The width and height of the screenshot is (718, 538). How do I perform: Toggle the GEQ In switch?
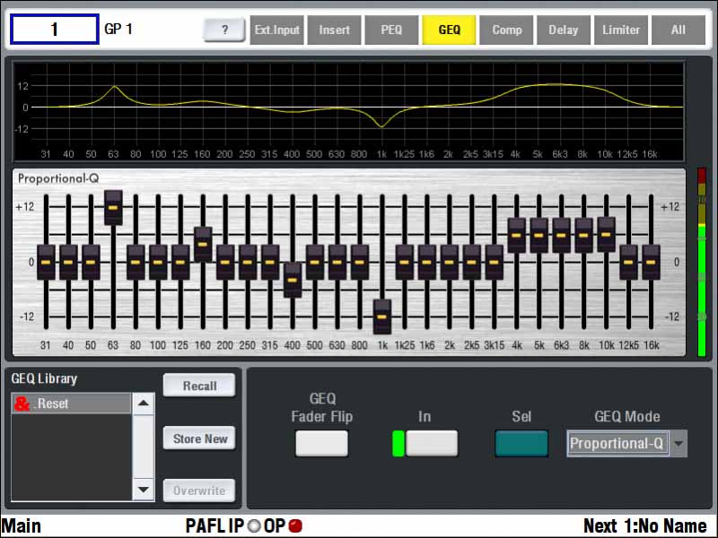click(x=431, y=443)
